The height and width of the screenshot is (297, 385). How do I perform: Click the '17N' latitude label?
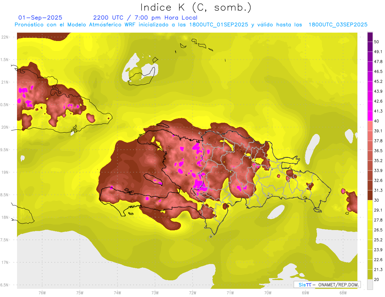pos(5,262)
